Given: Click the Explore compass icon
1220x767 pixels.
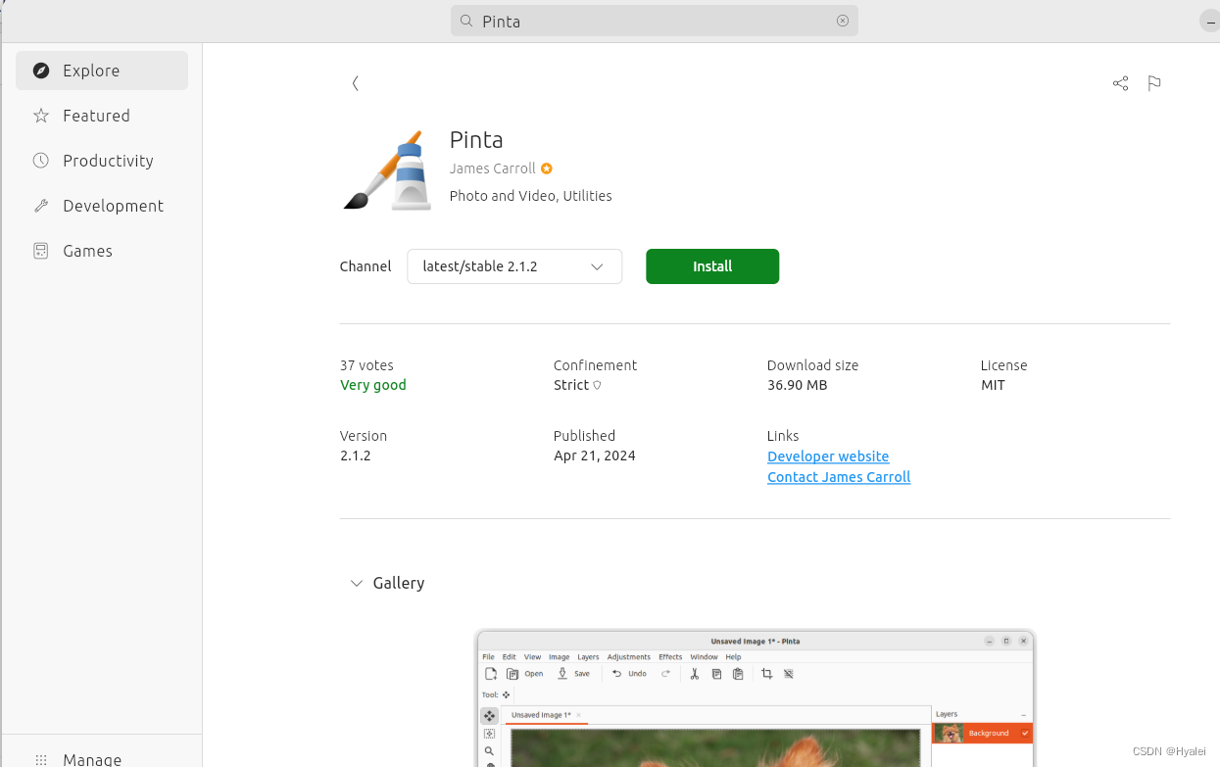Looking at the screenshot, I should click(x=41, y=71).
